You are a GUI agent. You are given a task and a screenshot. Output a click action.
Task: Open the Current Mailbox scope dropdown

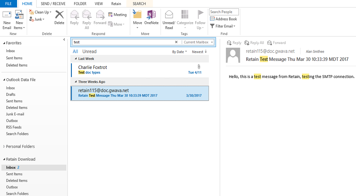click(198, 42)
